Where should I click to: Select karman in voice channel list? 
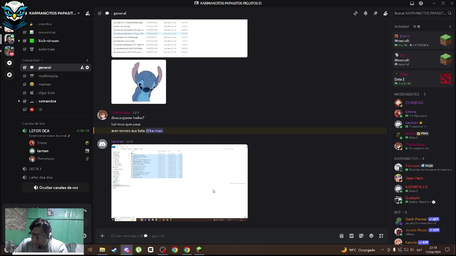59,151
